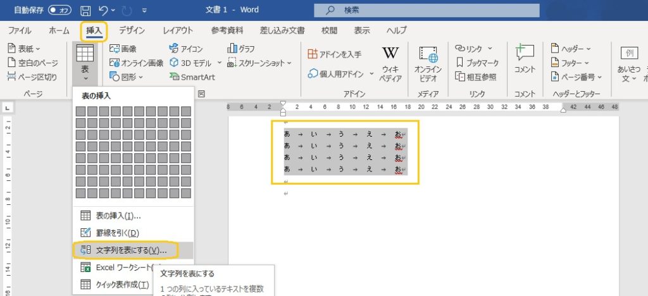Click the top-left cell of table grid

click(x=80, y=111)
